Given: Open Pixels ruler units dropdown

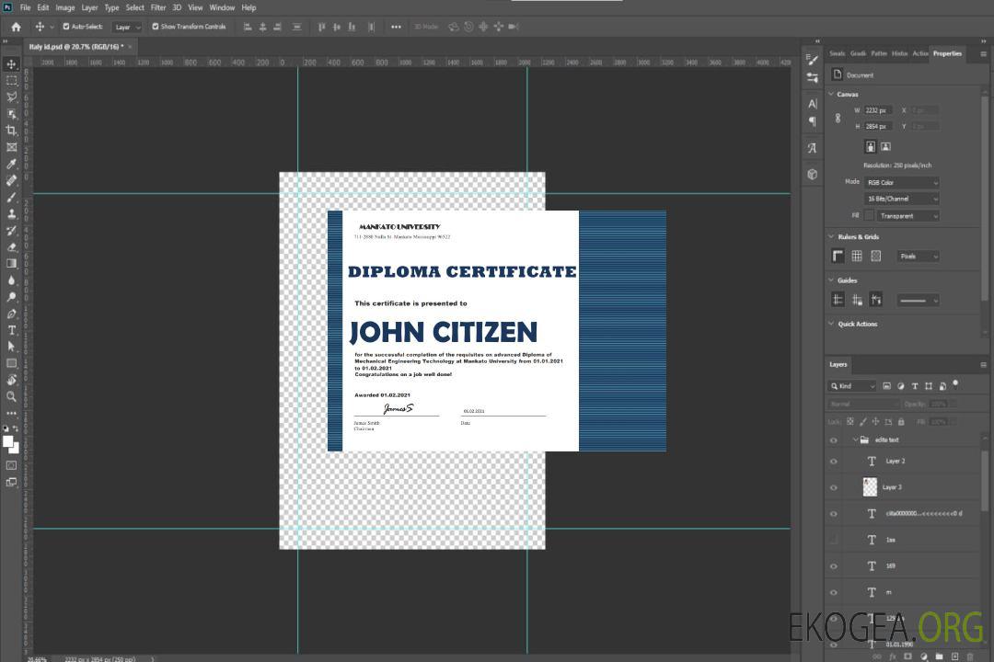Looking at the screenshot, I should click(918, 257).
